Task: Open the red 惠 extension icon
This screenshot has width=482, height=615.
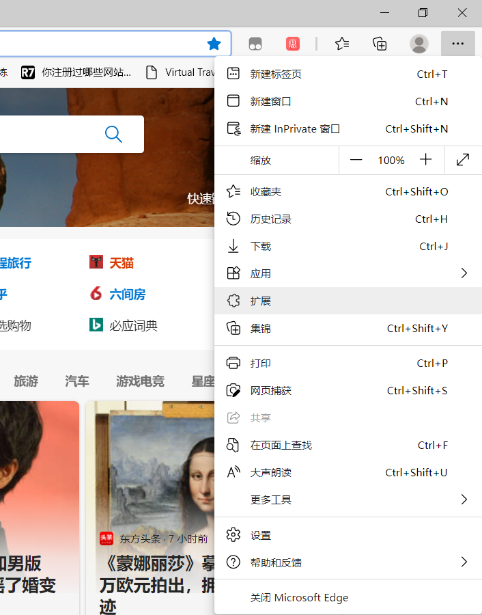Action: tap(293, 44)
